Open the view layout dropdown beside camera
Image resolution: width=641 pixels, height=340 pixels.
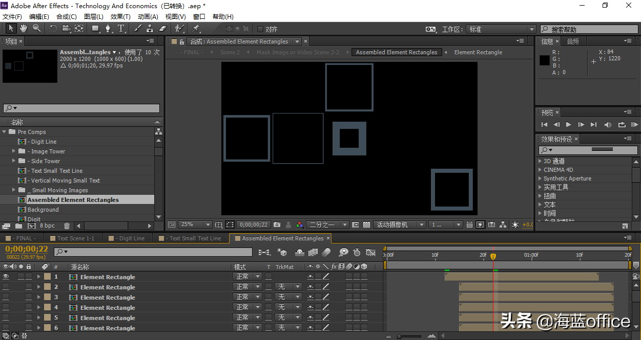pos(446,224)
